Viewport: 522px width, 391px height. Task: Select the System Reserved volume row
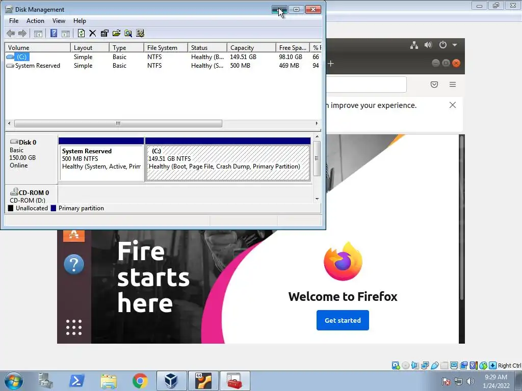(163, 66)
